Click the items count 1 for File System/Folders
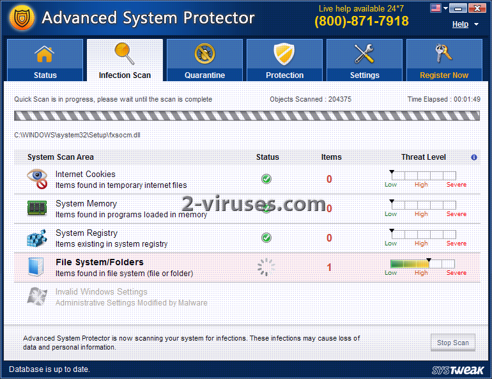The width and height of the screenshot is (492, 379). click(329, 267)
